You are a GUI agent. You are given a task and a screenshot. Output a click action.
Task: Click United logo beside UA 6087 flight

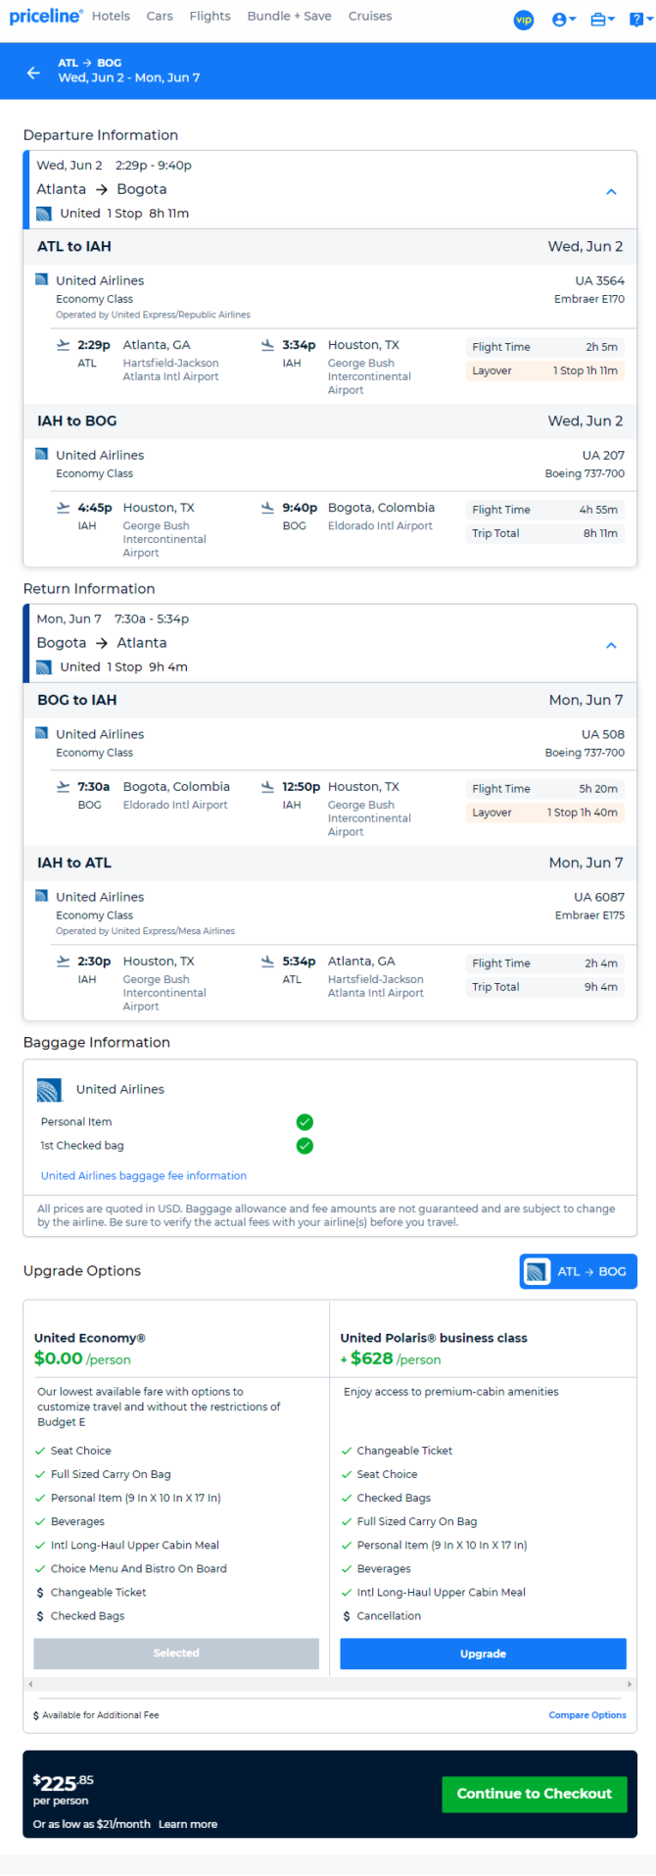41,896
